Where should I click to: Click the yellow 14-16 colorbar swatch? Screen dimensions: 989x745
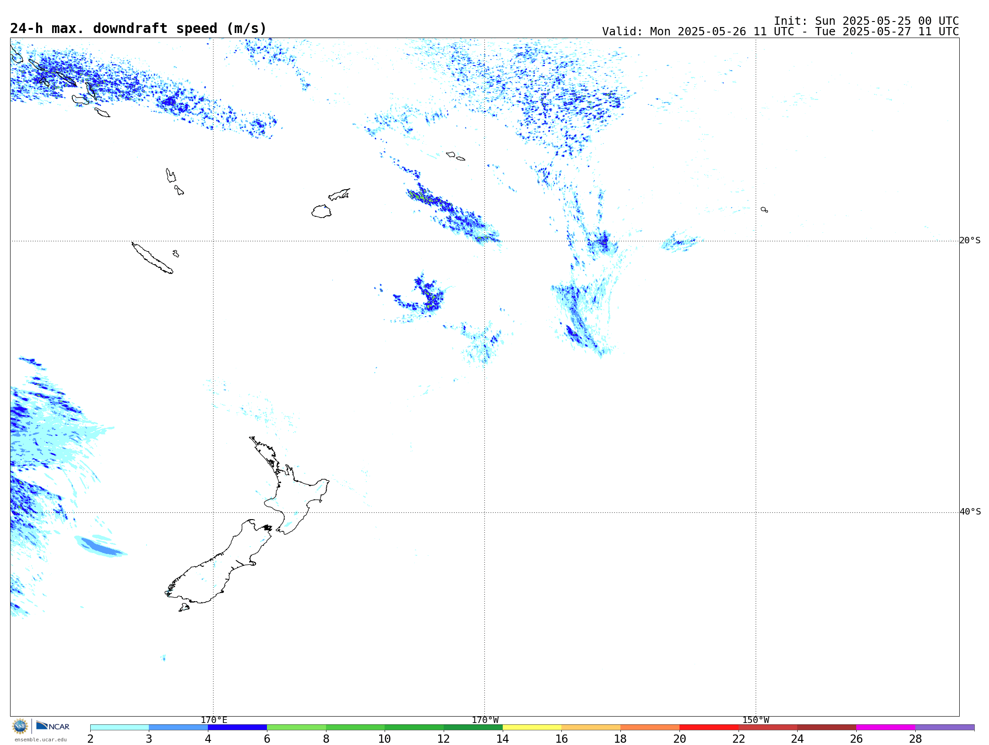tap(532, 728)
